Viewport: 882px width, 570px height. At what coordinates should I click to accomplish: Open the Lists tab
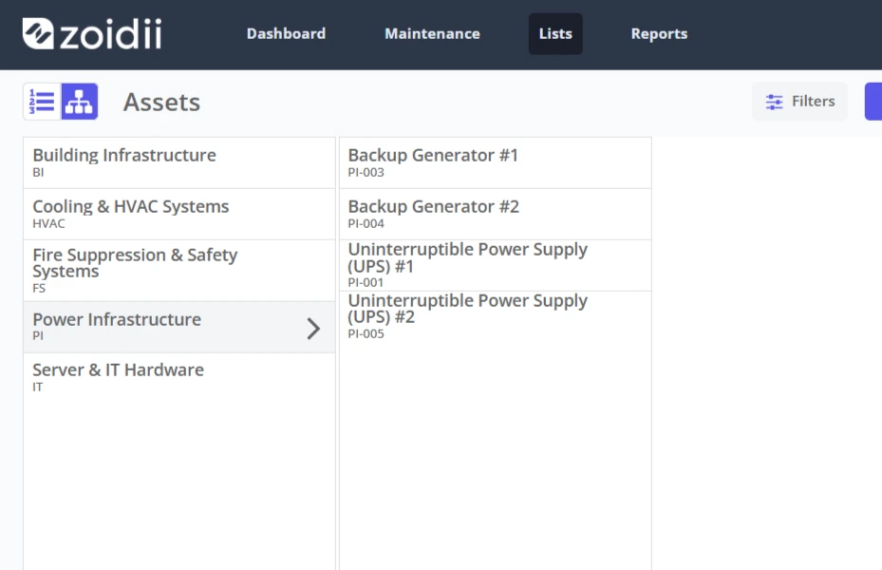click(x=555, y=34)
